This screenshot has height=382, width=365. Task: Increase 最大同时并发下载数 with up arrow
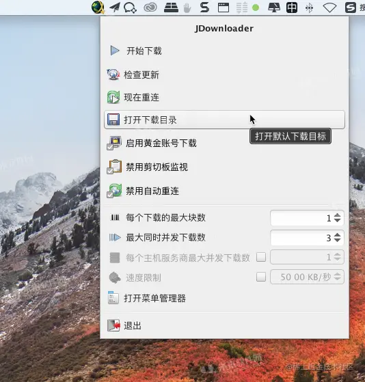pos(337,235)
